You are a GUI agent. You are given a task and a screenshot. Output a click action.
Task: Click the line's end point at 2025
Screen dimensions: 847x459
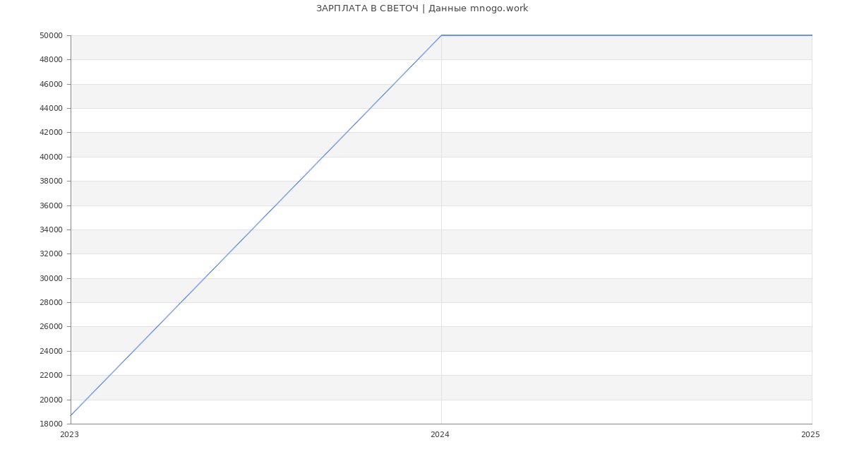tap(811, 35)
